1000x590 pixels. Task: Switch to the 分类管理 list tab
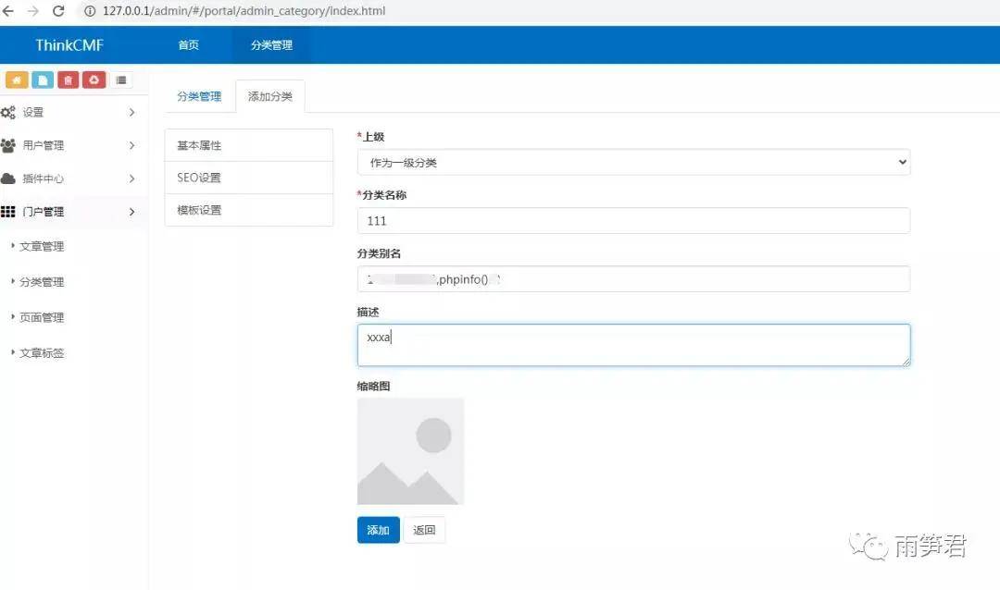(199, 97)
